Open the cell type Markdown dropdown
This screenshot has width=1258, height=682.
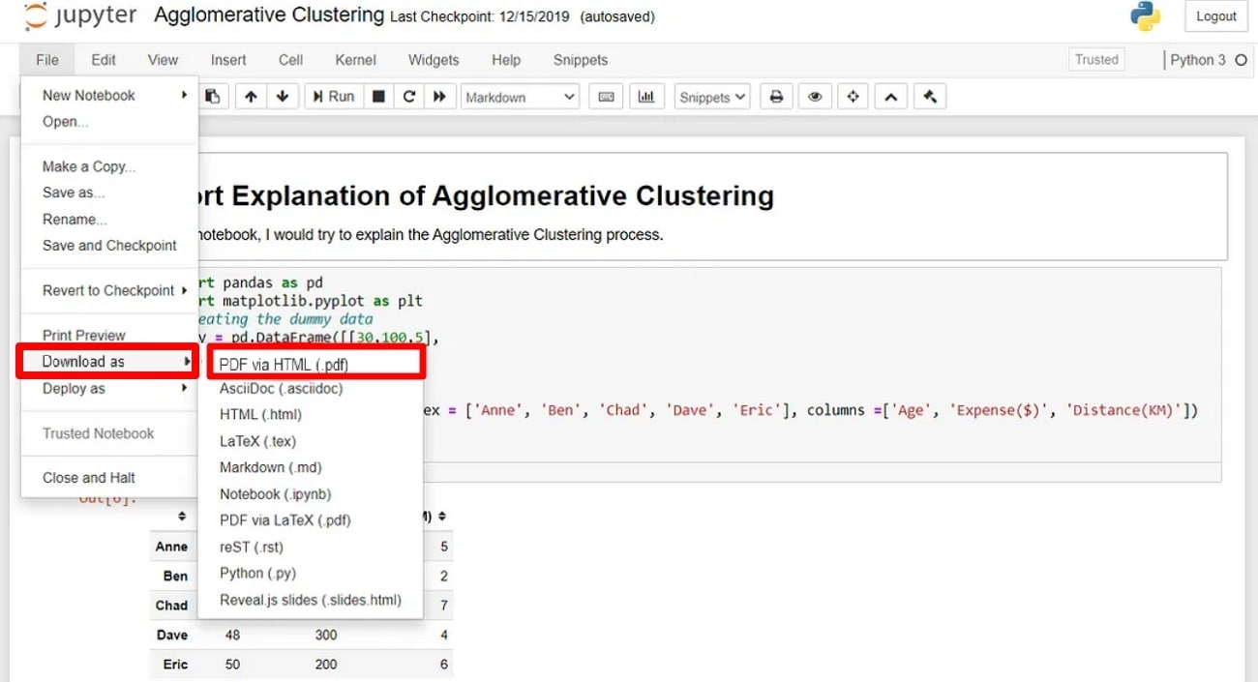[520, 97]
